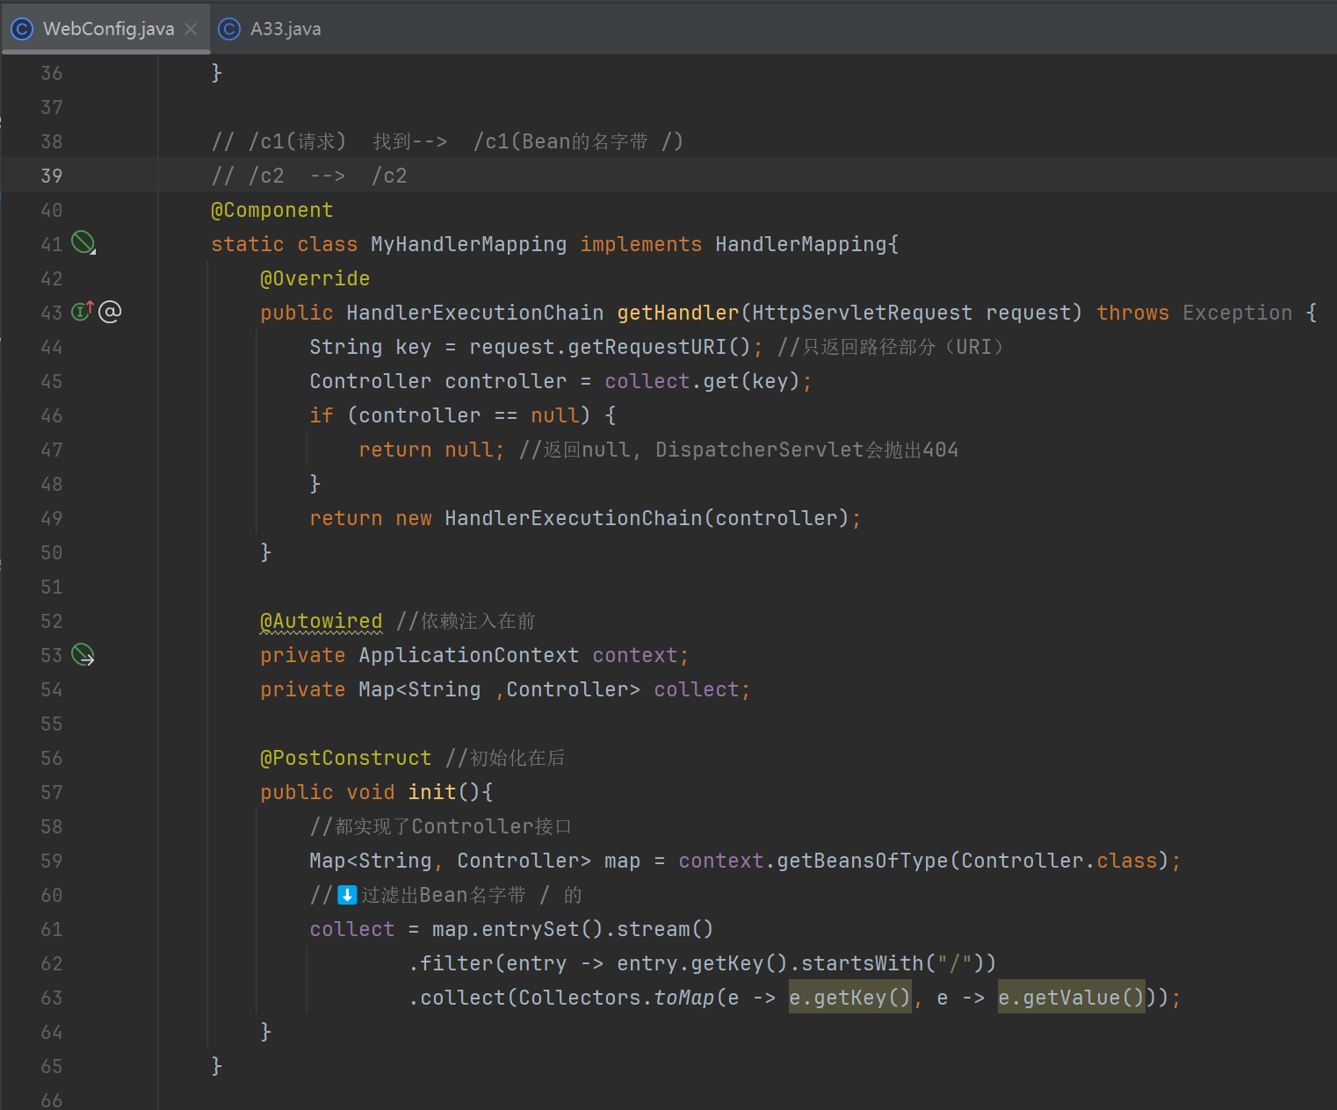Click the init method name

[432, 792]
